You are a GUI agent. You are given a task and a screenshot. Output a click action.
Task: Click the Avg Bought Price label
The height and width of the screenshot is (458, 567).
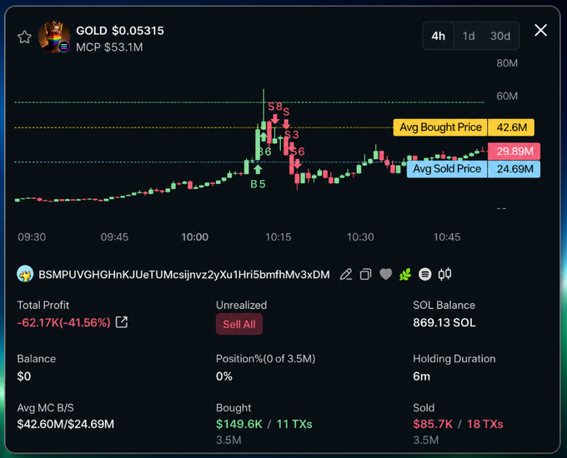point(440,127)
